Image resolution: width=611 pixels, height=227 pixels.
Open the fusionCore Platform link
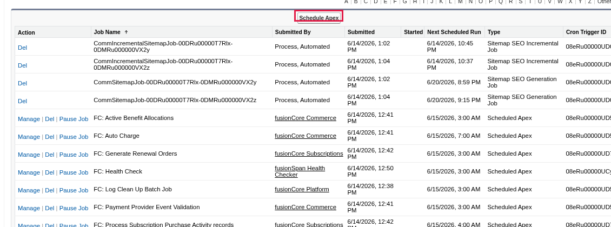coord(302,189)
